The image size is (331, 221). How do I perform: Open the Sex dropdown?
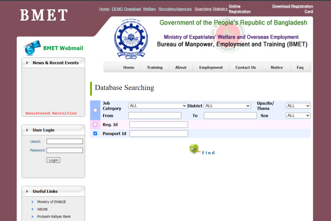coord(298,116)
